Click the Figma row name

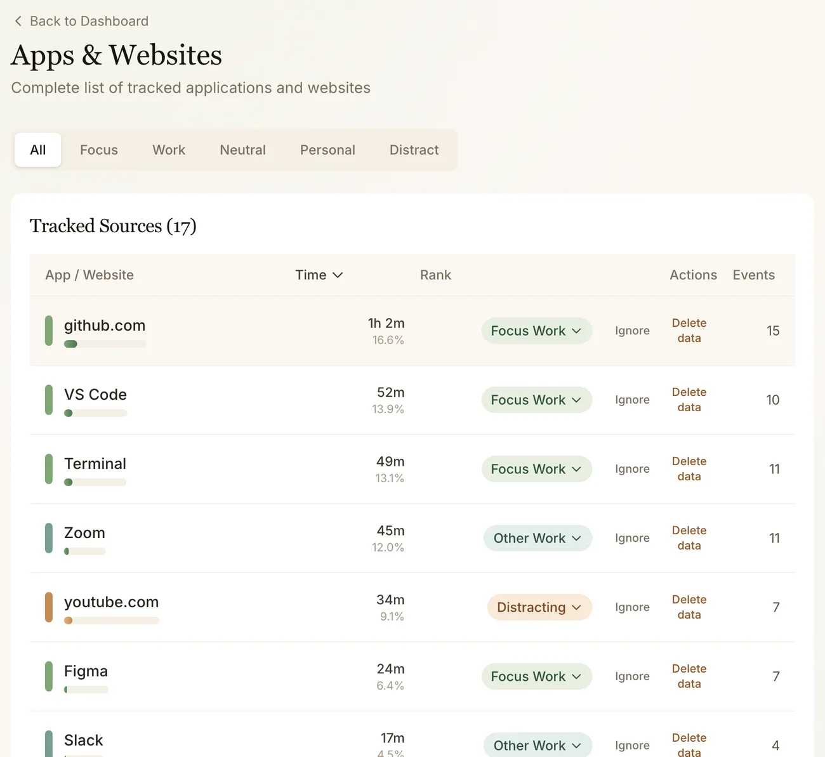pyautogui.click(x=86, y=671)
